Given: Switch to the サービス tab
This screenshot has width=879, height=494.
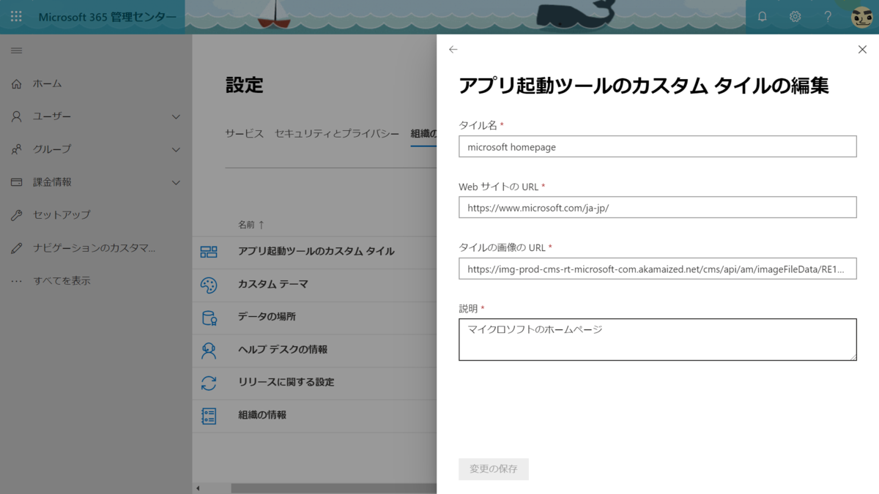Looking at the screenshot, I should coord(245,134).
